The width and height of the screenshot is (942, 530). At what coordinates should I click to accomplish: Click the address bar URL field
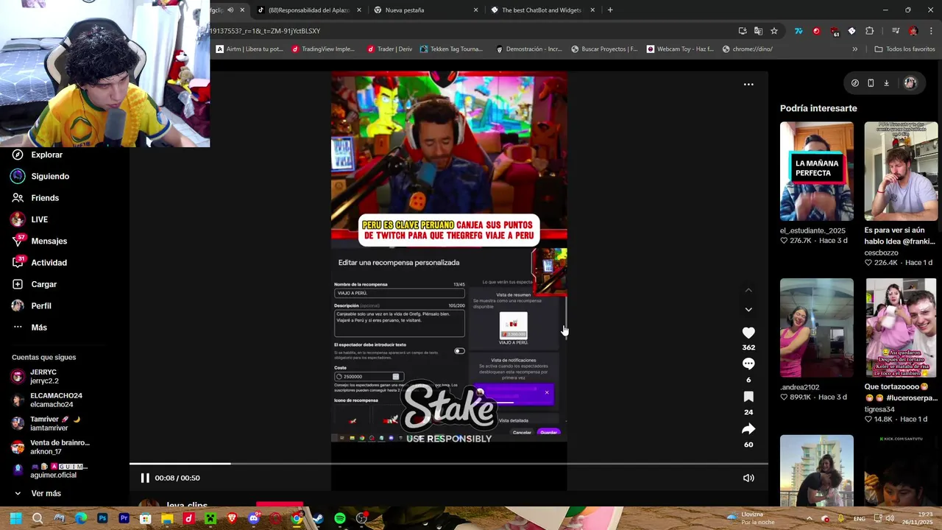471,31
